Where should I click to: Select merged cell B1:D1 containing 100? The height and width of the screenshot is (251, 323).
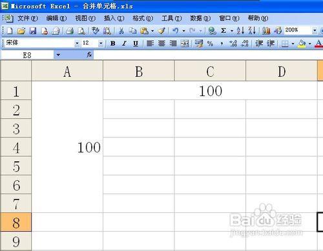pos(210,90)
